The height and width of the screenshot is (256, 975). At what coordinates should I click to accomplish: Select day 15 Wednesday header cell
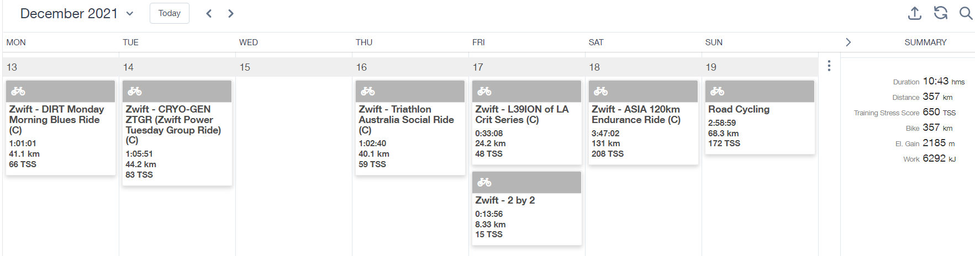pyautogui.click(x=294, y=67)
